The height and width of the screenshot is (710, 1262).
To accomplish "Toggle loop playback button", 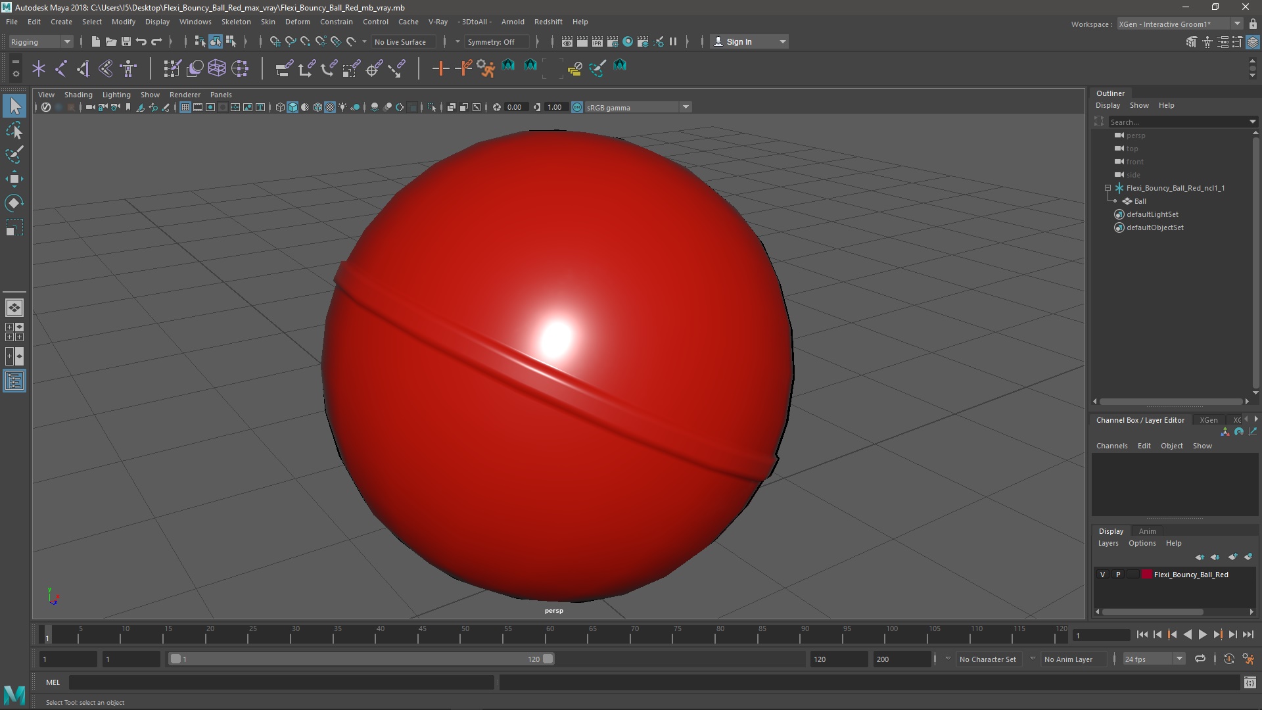I will (x=1200, y=659).
